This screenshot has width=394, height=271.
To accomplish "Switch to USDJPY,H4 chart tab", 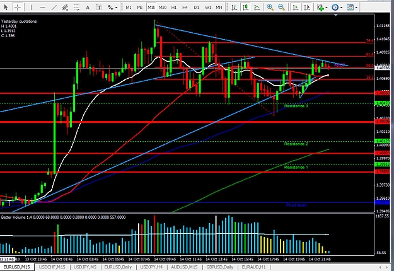I will click(151, 267).
